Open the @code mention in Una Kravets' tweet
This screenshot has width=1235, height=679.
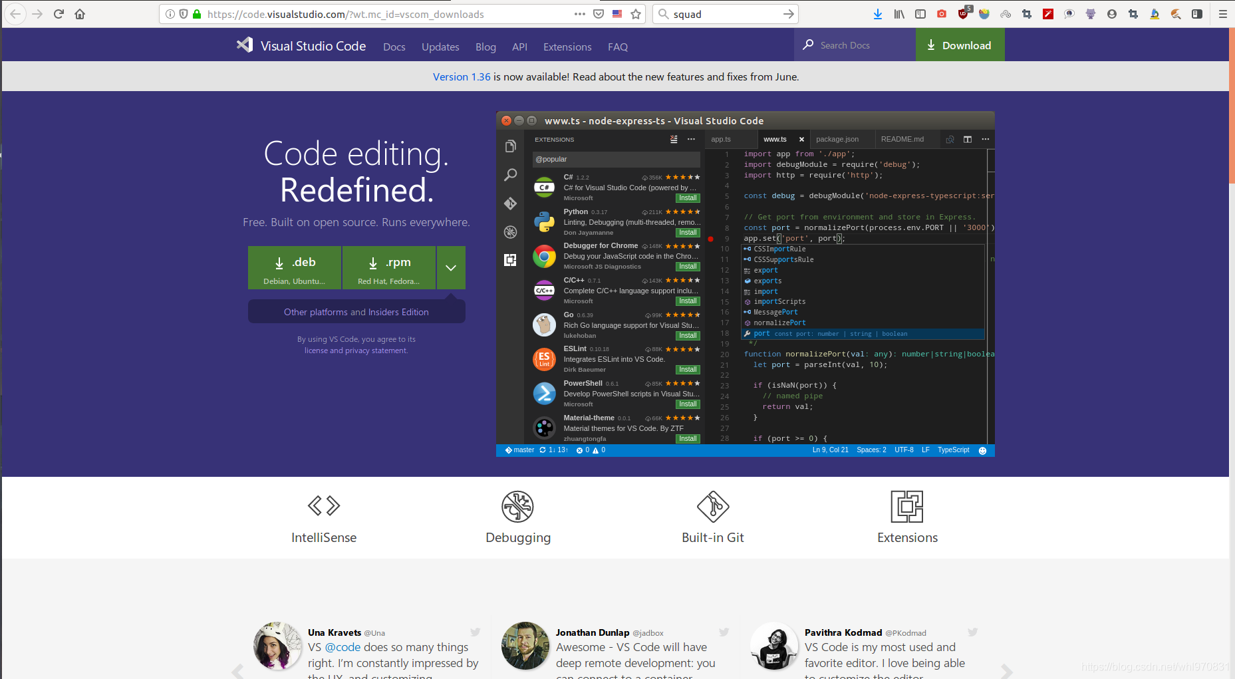point(343,647)
